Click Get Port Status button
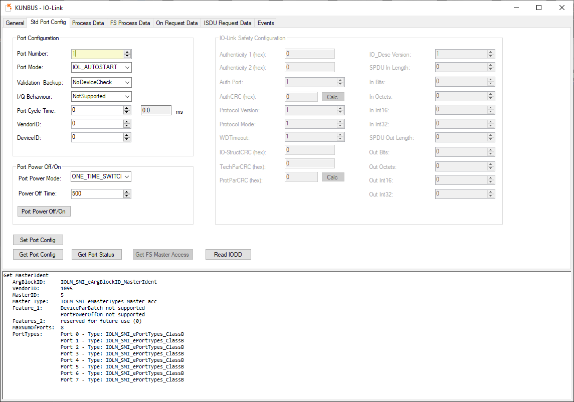The height and width of the screenshot is (402, 574). tap(96, 255)
